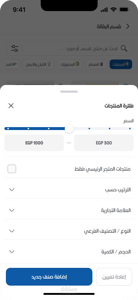Click the إضافة صنف جديد button
This screenshot has height=300, width=138.
tap(49, 277)
